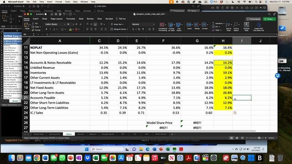Click the Redo arrow icon
292x164 pixels.
tap(70, 14)
